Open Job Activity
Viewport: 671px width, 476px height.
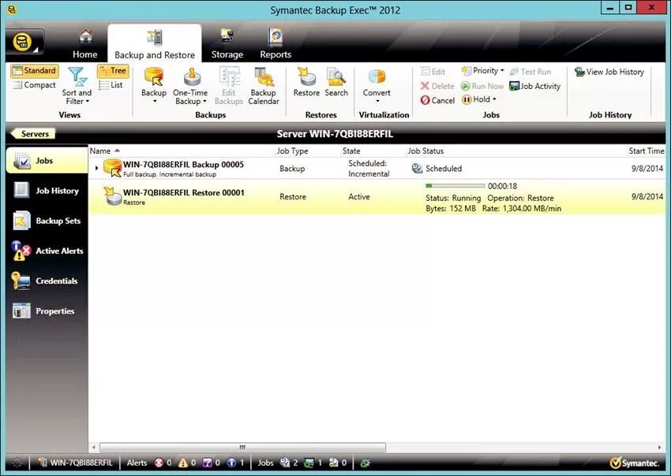[535, 86]
